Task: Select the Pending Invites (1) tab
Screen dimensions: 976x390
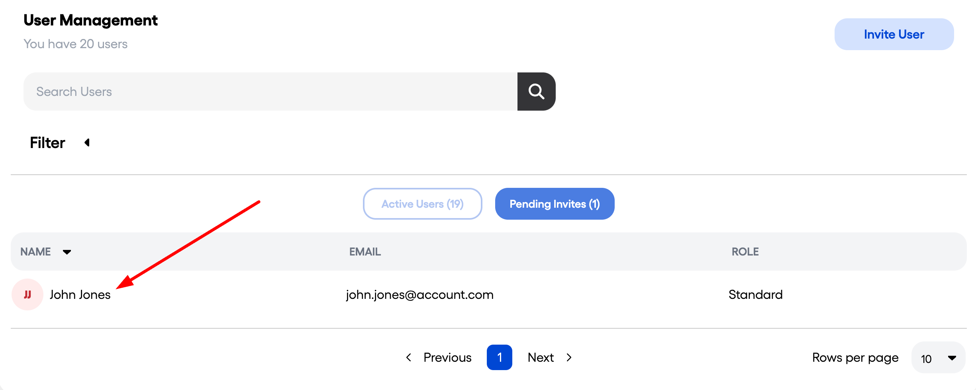Action: 555,204
